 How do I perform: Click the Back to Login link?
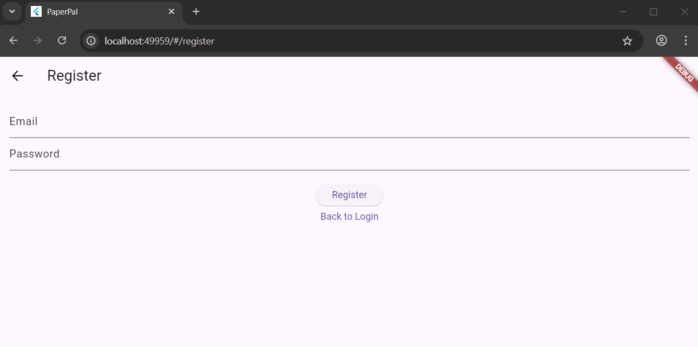click(x=349, y=217)
